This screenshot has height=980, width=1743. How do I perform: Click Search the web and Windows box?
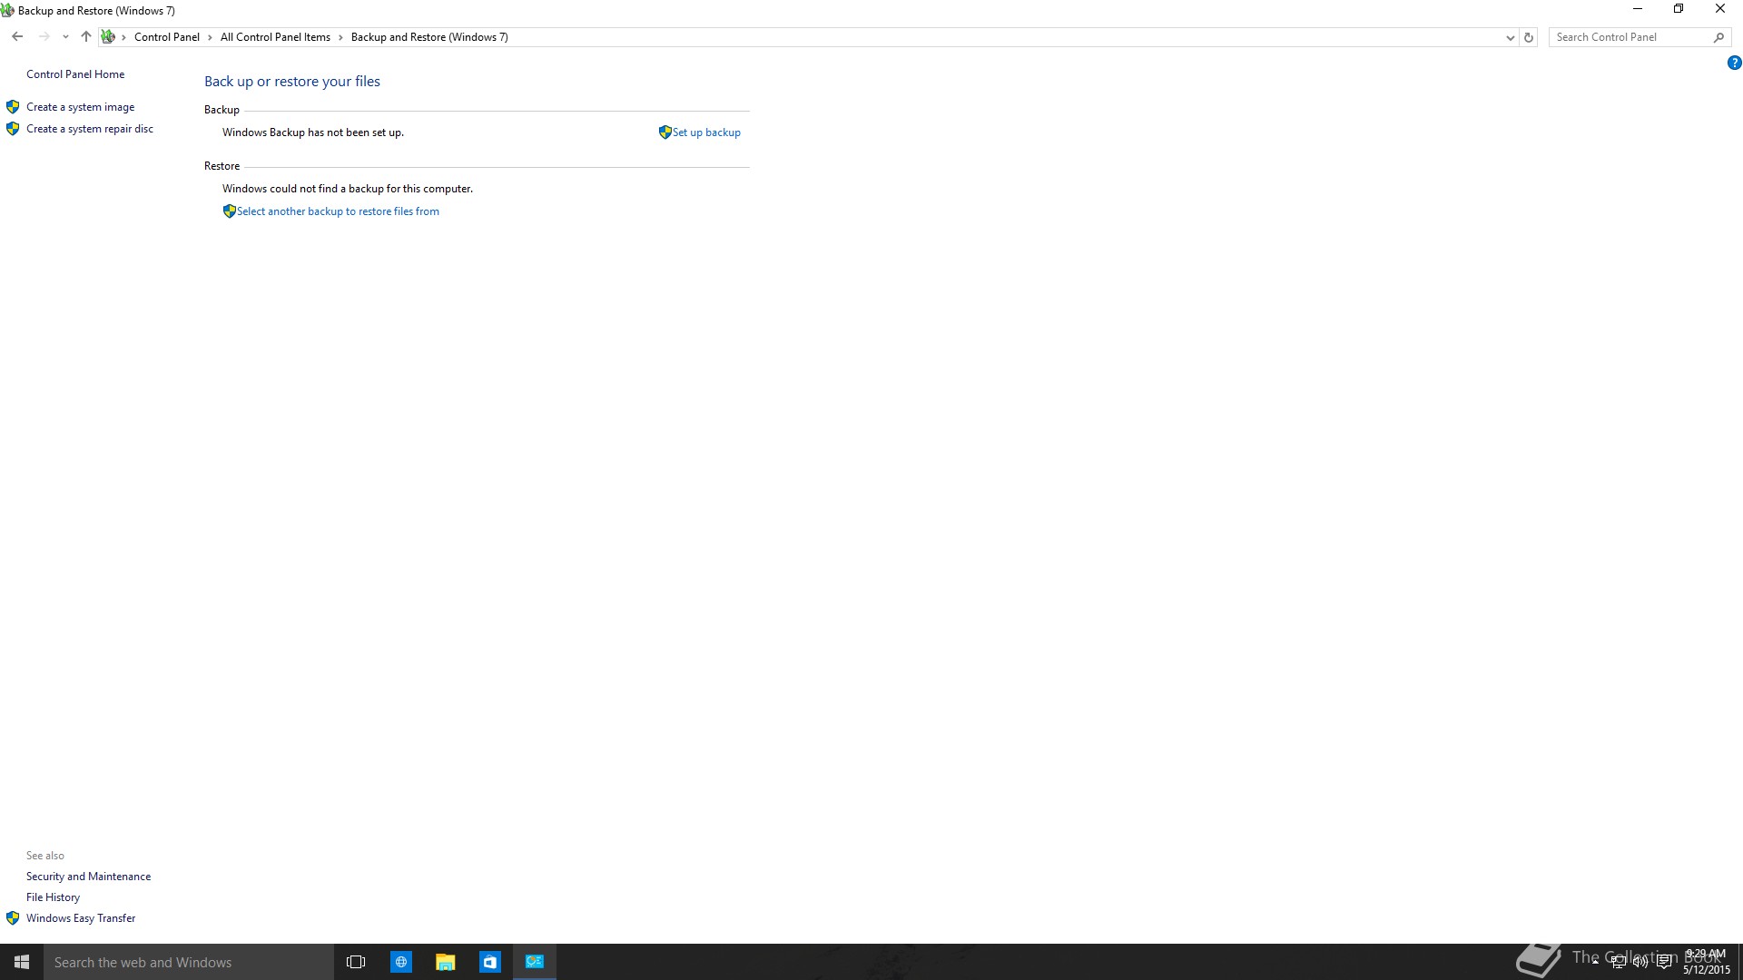click(189, 962)
